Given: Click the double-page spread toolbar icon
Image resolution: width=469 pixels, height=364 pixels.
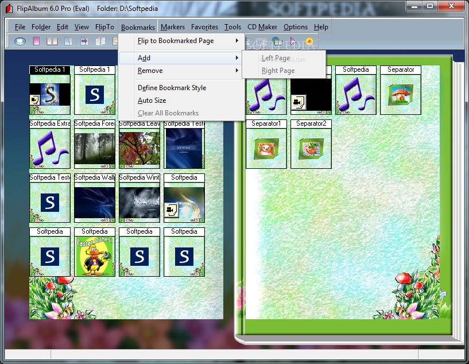Looking at the screenshot, I should [100, 41].
